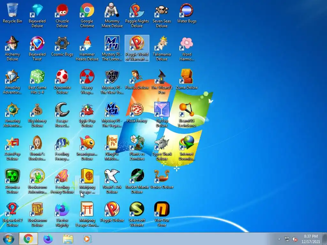Launch Windows Media Player from taskbar

87,239
